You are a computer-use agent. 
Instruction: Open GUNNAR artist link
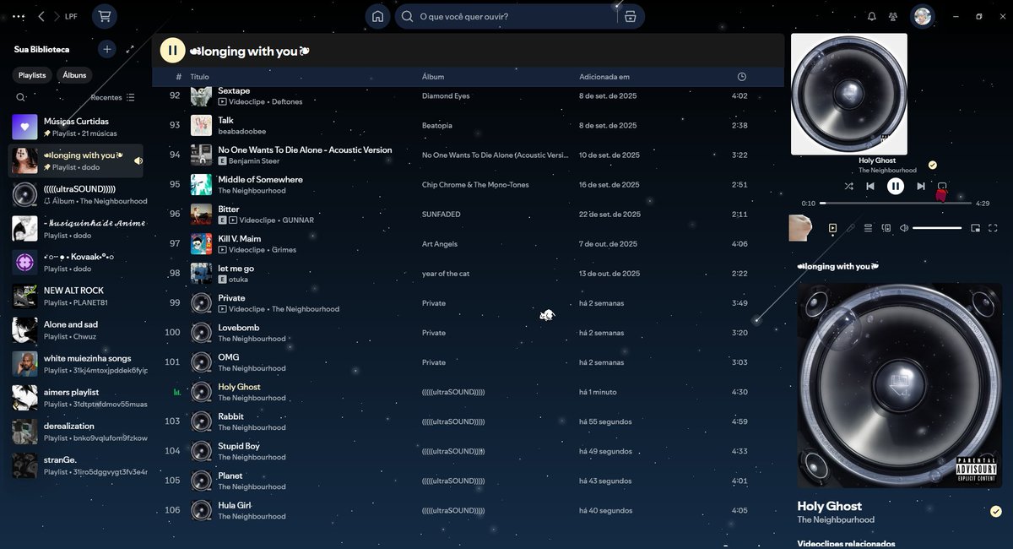(299, 220)
